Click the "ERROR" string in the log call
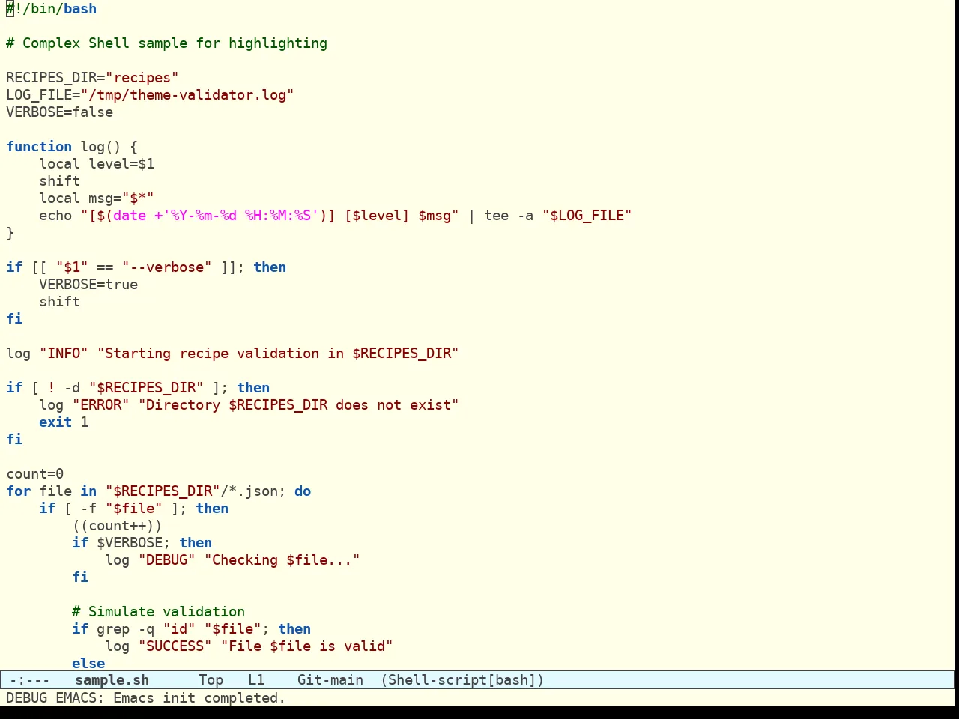959x719 pixels. point(101,405)
